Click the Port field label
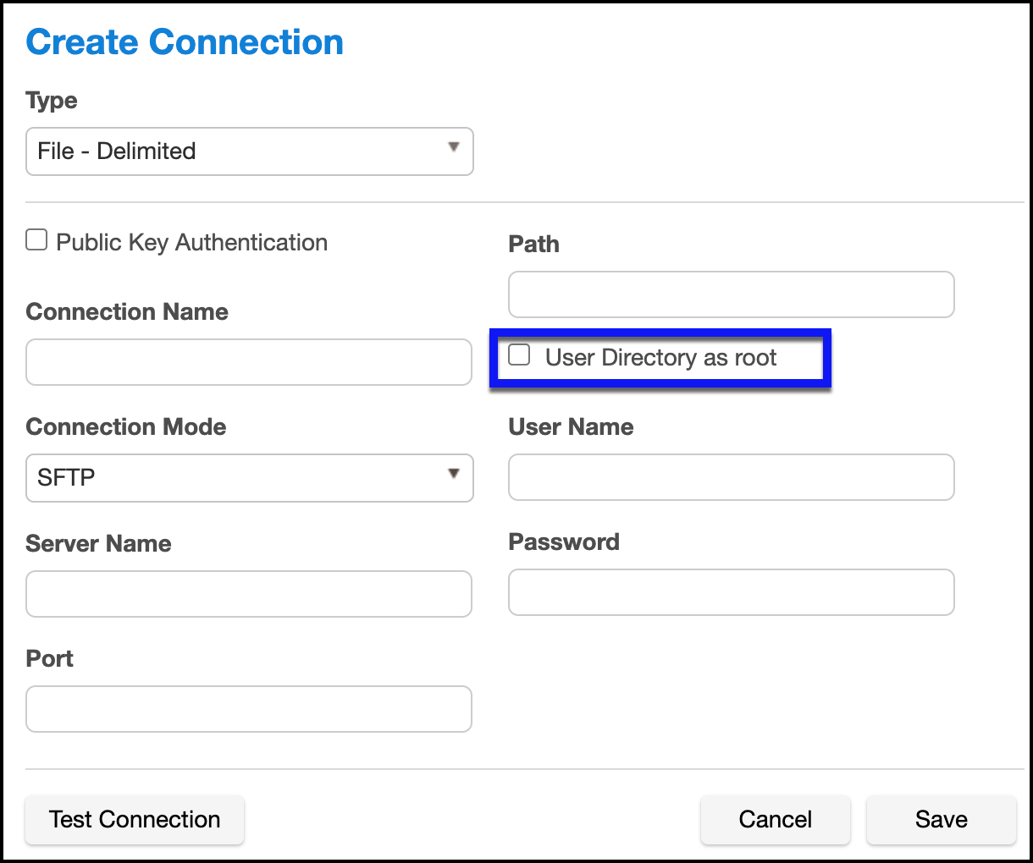Screen dimensions: 1033x863 click(50, 658)
